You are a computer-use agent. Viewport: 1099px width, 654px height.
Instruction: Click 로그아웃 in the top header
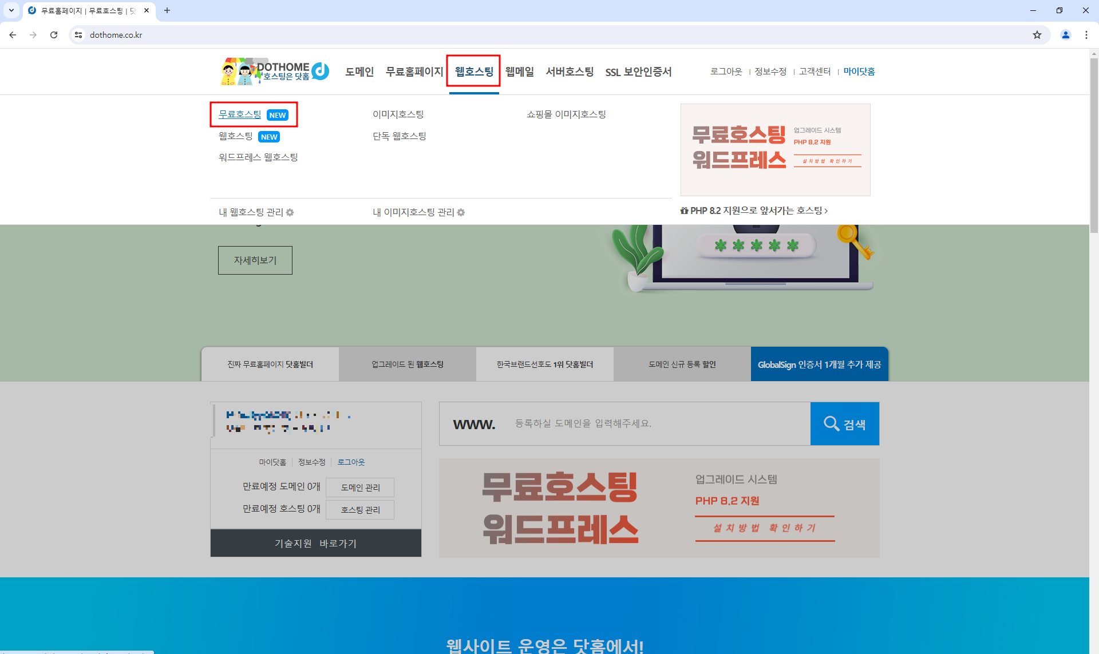tap(726, 72)
